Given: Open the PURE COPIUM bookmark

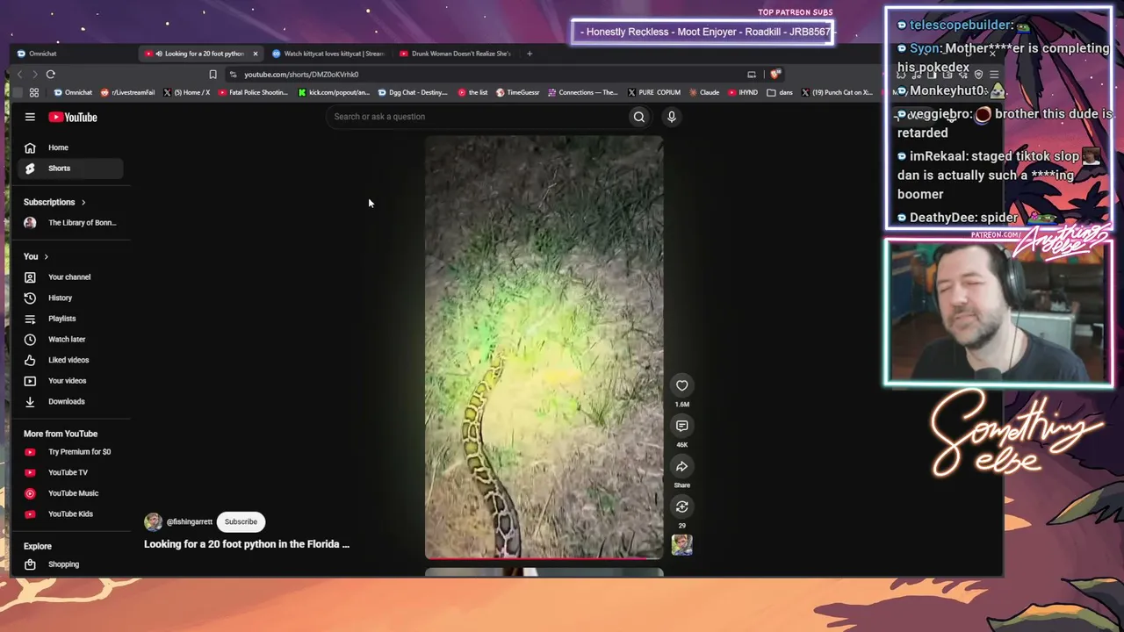Looking at the screenshot, I should (x=654, y=92).
